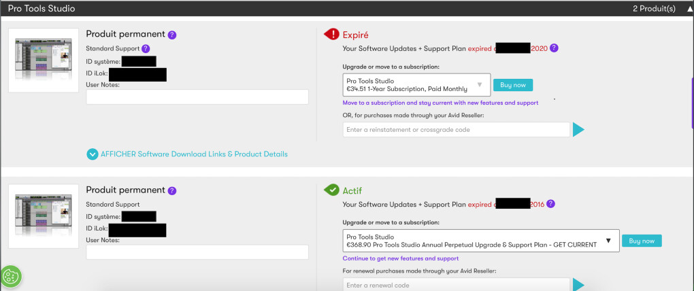The image size is (694, 291).
Task: Click the red Expiré status icon
Action: [x=331, y=35]
